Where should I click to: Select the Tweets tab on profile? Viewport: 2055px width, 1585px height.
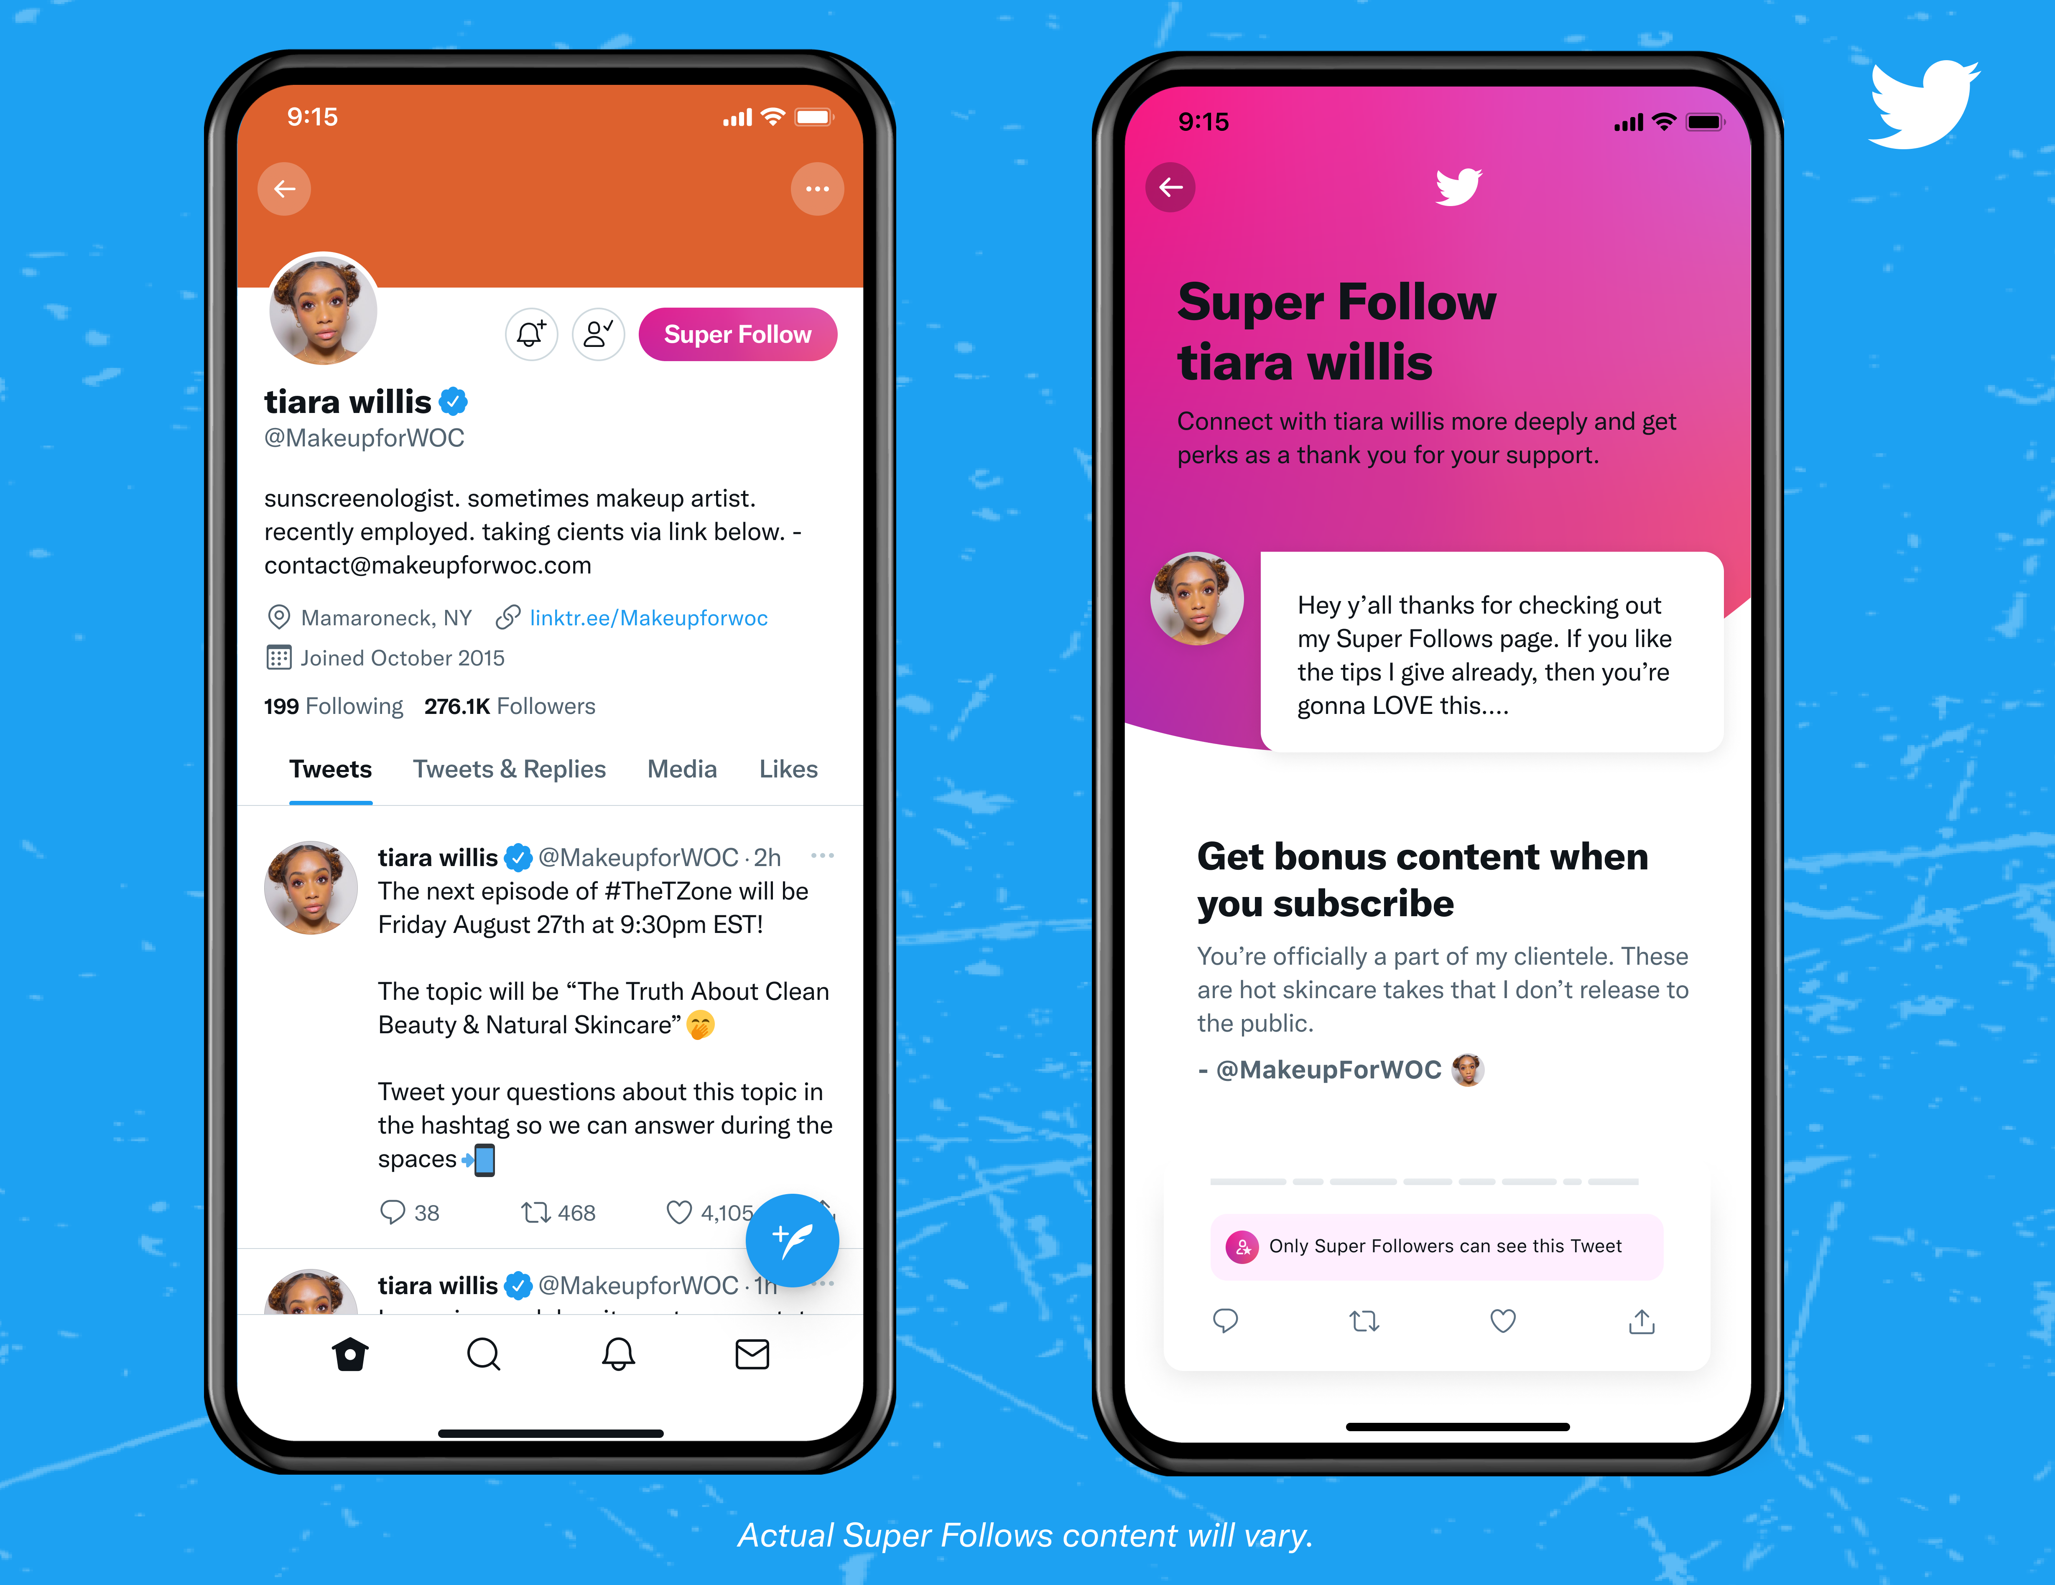click(328, 769)
